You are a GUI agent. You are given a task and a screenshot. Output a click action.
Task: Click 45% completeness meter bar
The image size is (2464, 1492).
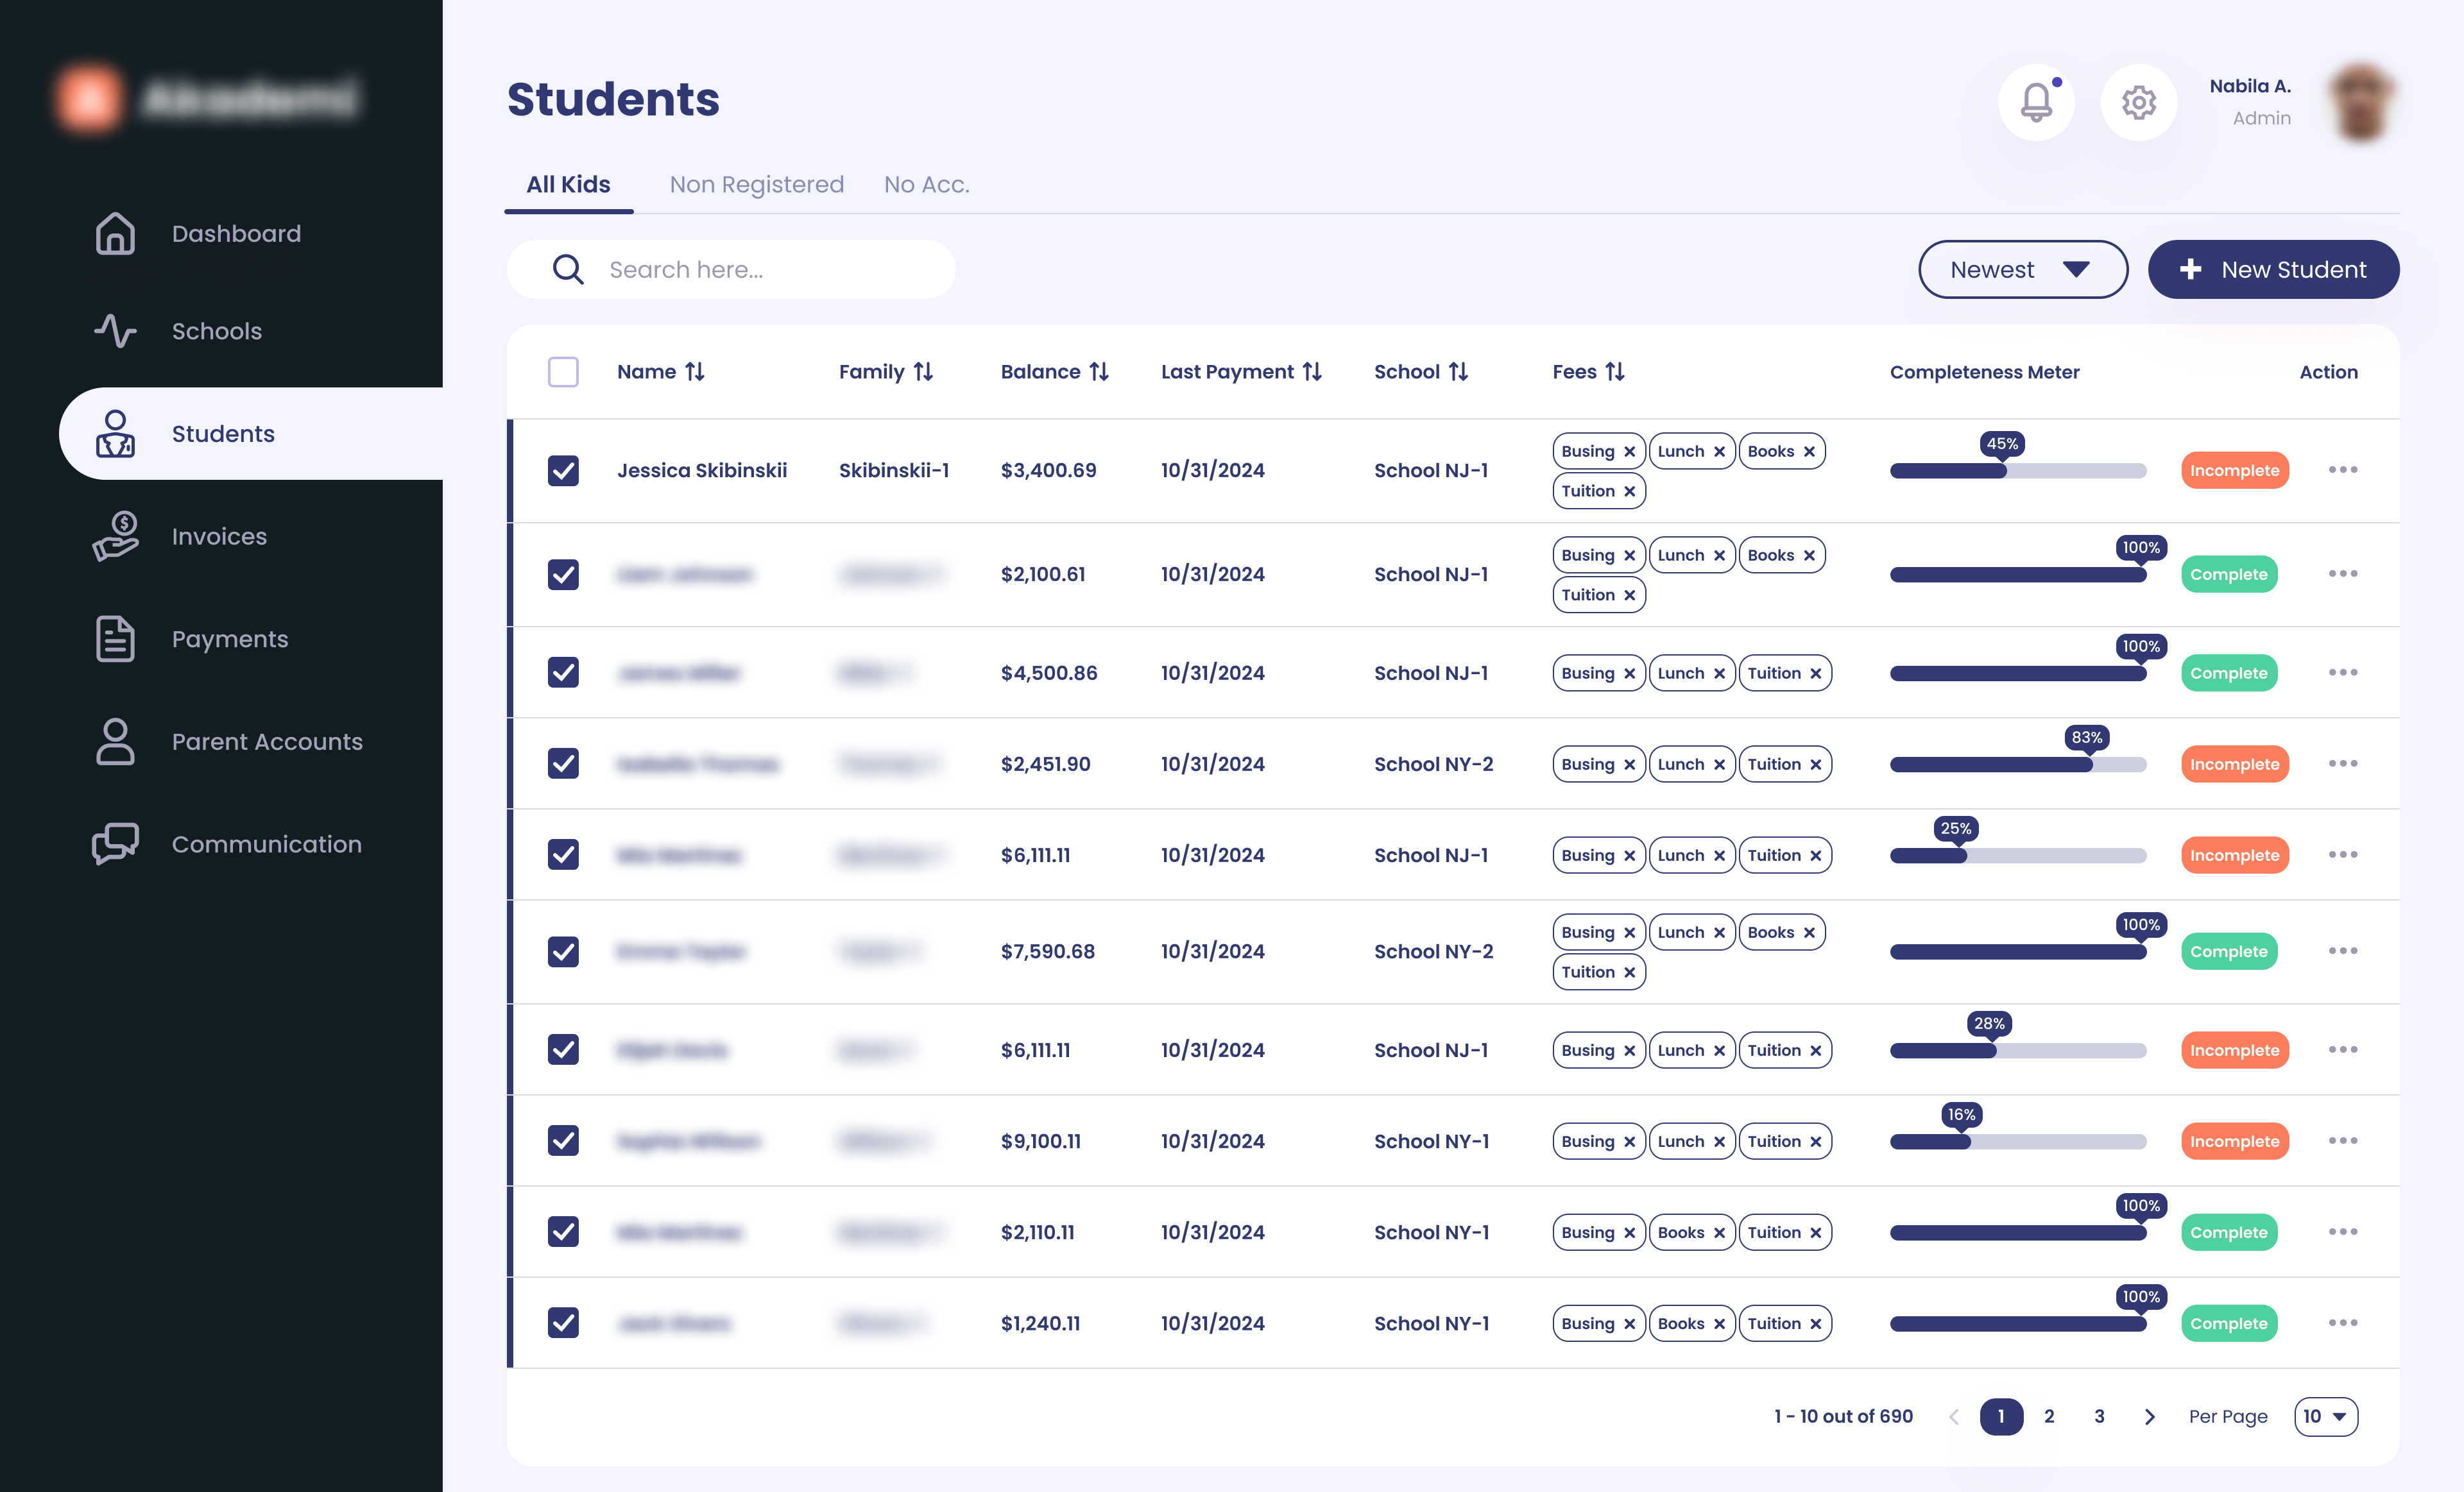tap(2018, 471)
